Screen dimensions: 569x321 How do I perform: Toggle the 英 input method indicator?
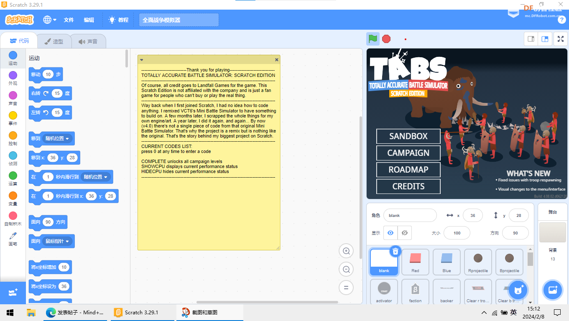513,312
